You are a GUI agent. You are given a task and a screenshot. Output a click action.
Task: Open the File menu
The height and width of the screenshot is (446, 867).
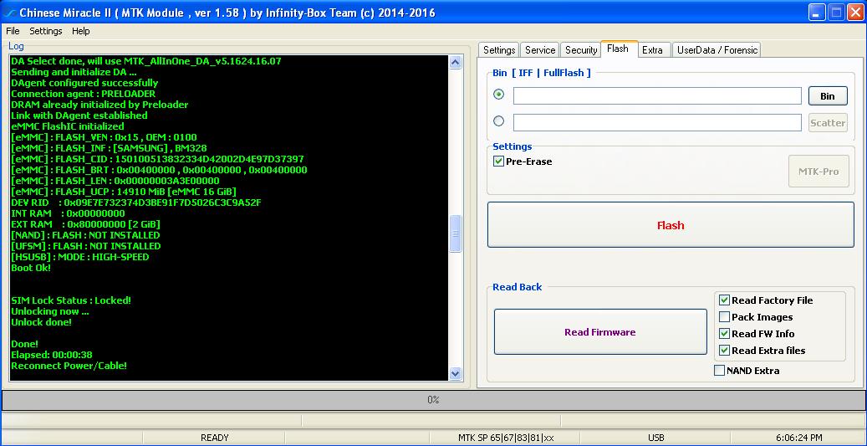(13, 31)
